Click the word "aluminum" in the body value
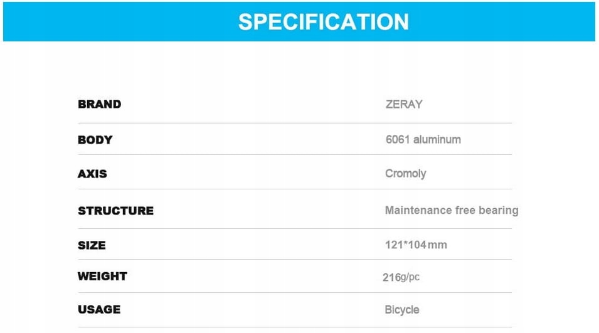599x333 pixels. pyautogui.click(x=437, y=140)
